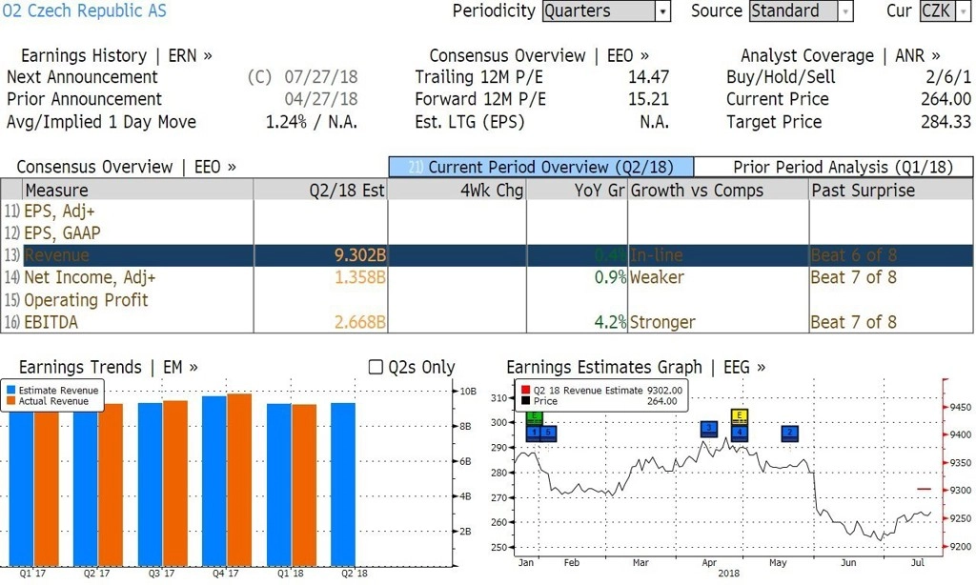Click the green E marker on the estimates graph
This screenshot has width=976, height=585.
click(x=534, y=418)
